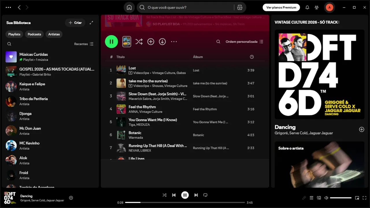The width and height of the screenshot is (370, 208).
Task: Open the Ordem personalizada sort dropdown
Action: pyautogui.click(x=244, y=42)
